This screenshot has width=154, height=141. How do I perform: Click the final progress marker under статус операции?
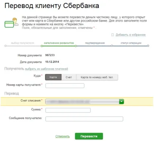click(x=148, y=46)
